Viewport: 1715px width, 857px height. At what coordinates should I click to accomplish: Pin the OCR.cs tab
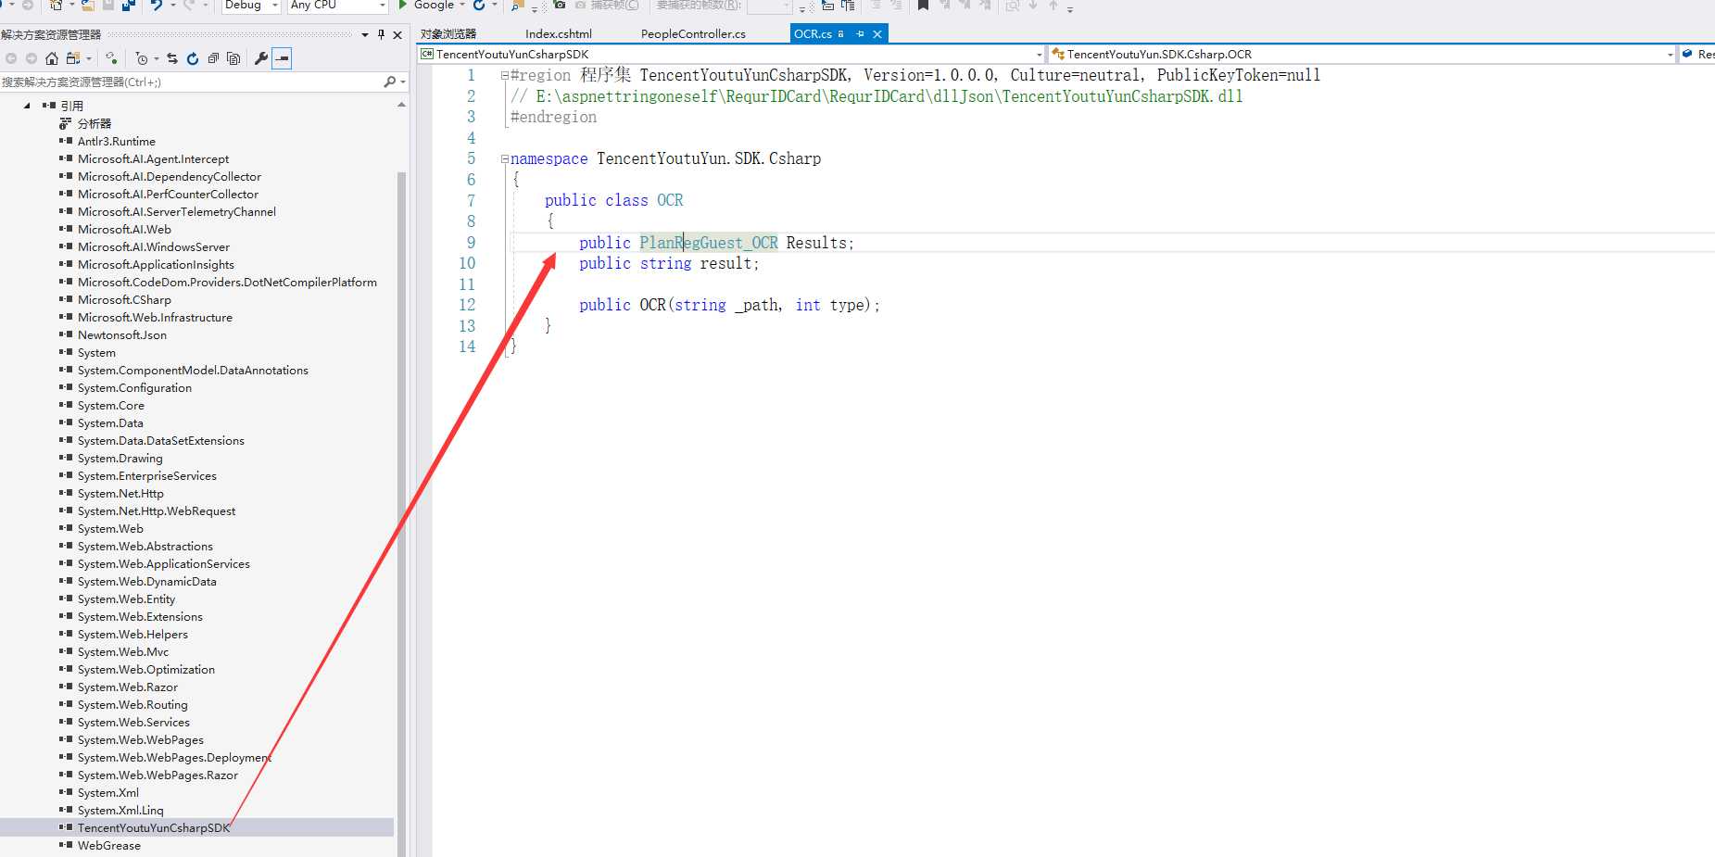pos(860,34)
